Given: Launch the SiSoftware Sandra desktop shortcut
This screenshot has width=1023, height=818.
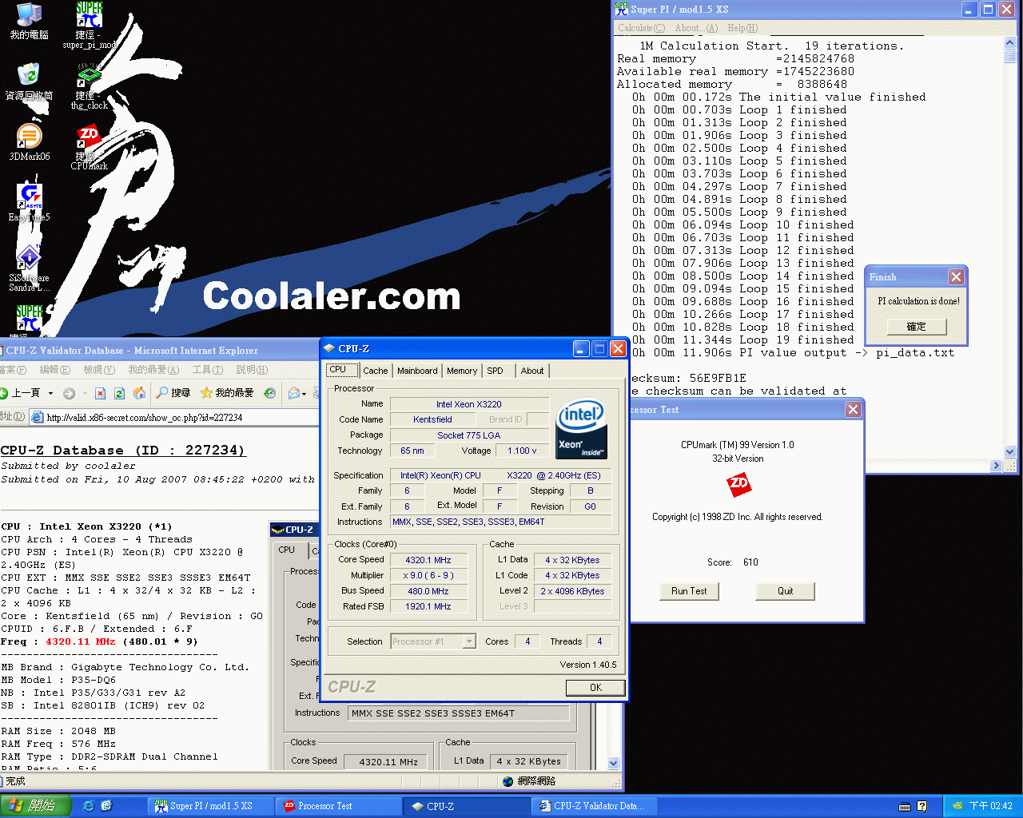Looking at the screenshot, I should [29, 268].
